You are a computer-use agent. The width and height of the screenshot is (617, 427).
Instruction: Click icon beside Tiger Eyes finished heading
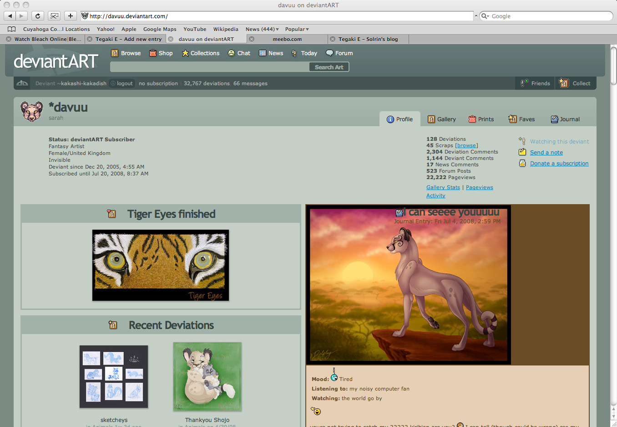(x=111, y=214)
